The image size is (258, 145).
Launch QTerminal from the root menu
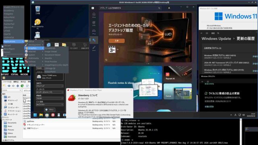13,27
